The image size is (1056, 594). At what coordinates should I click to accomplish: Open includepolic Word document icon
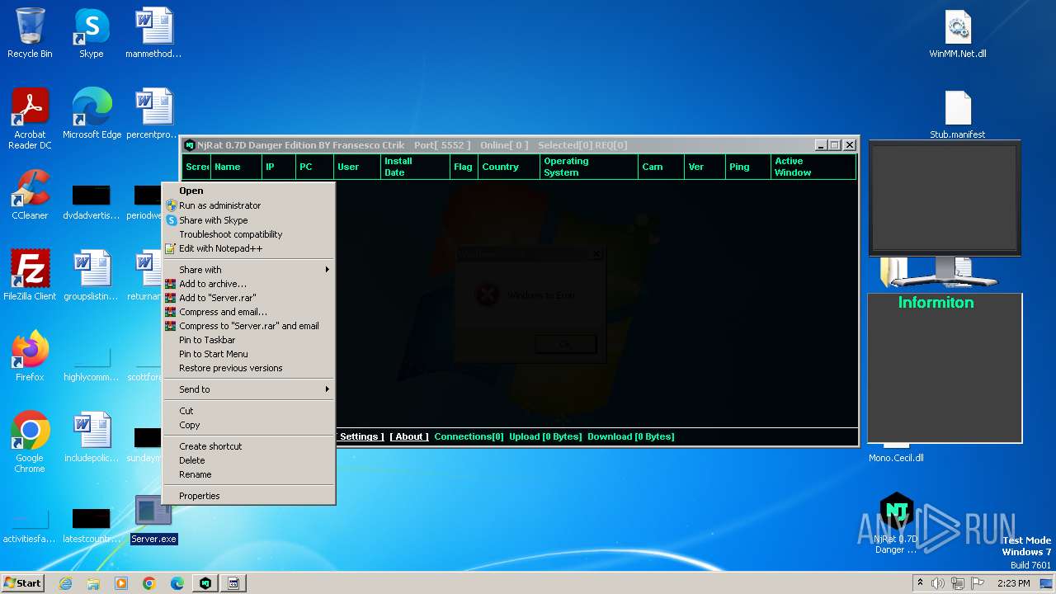coord(92,437)
